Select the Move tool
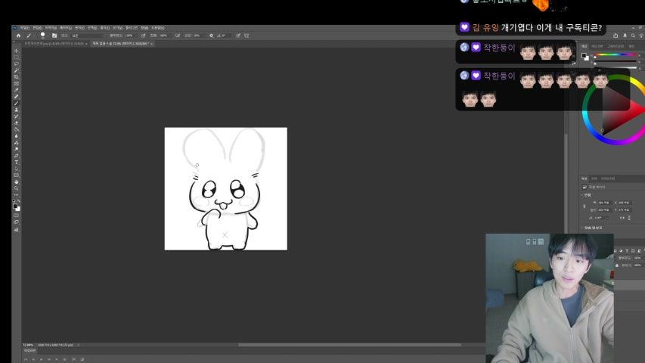This screenshot has height=363, width=645. pyautogui.click(x=17, y=51)
